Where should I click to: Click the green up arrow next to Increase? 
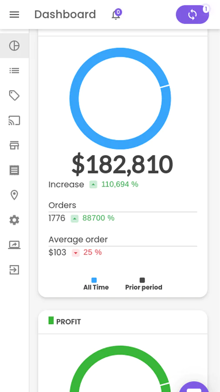(93, 185)
